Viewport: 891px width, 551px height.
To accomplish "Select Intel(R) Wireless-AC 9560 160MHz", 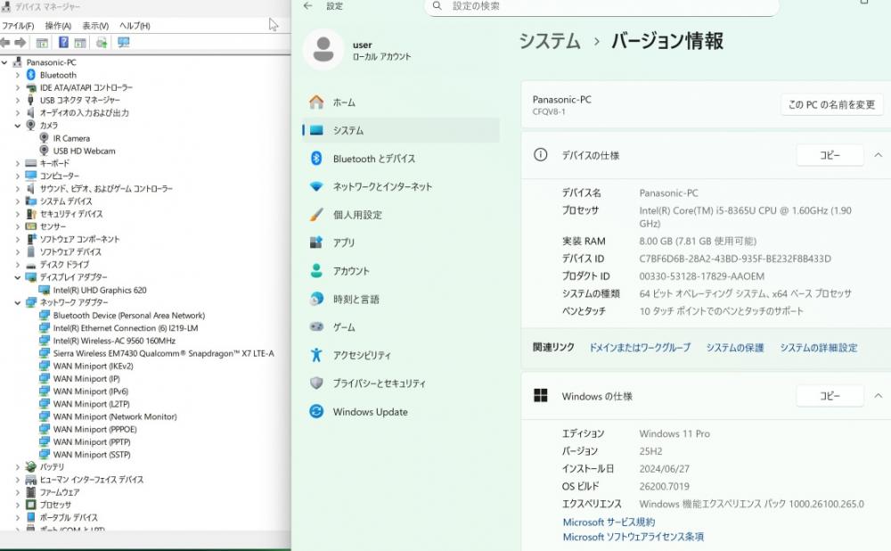I will tap(114, 341).
